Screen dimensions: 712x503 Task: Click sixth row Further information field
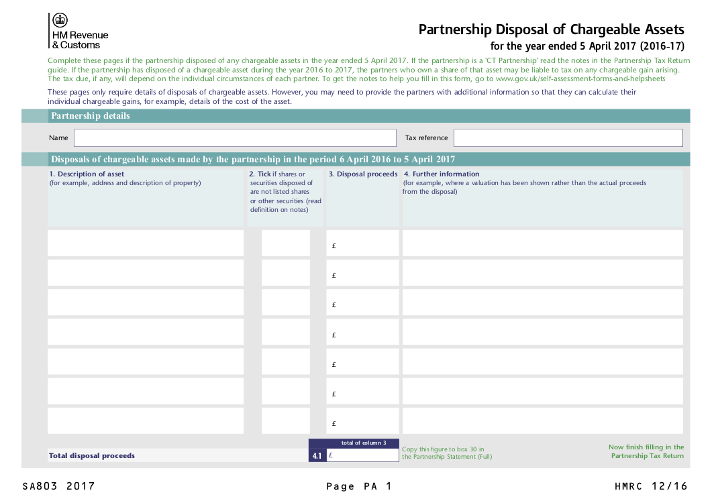click(x=543, y=391)
